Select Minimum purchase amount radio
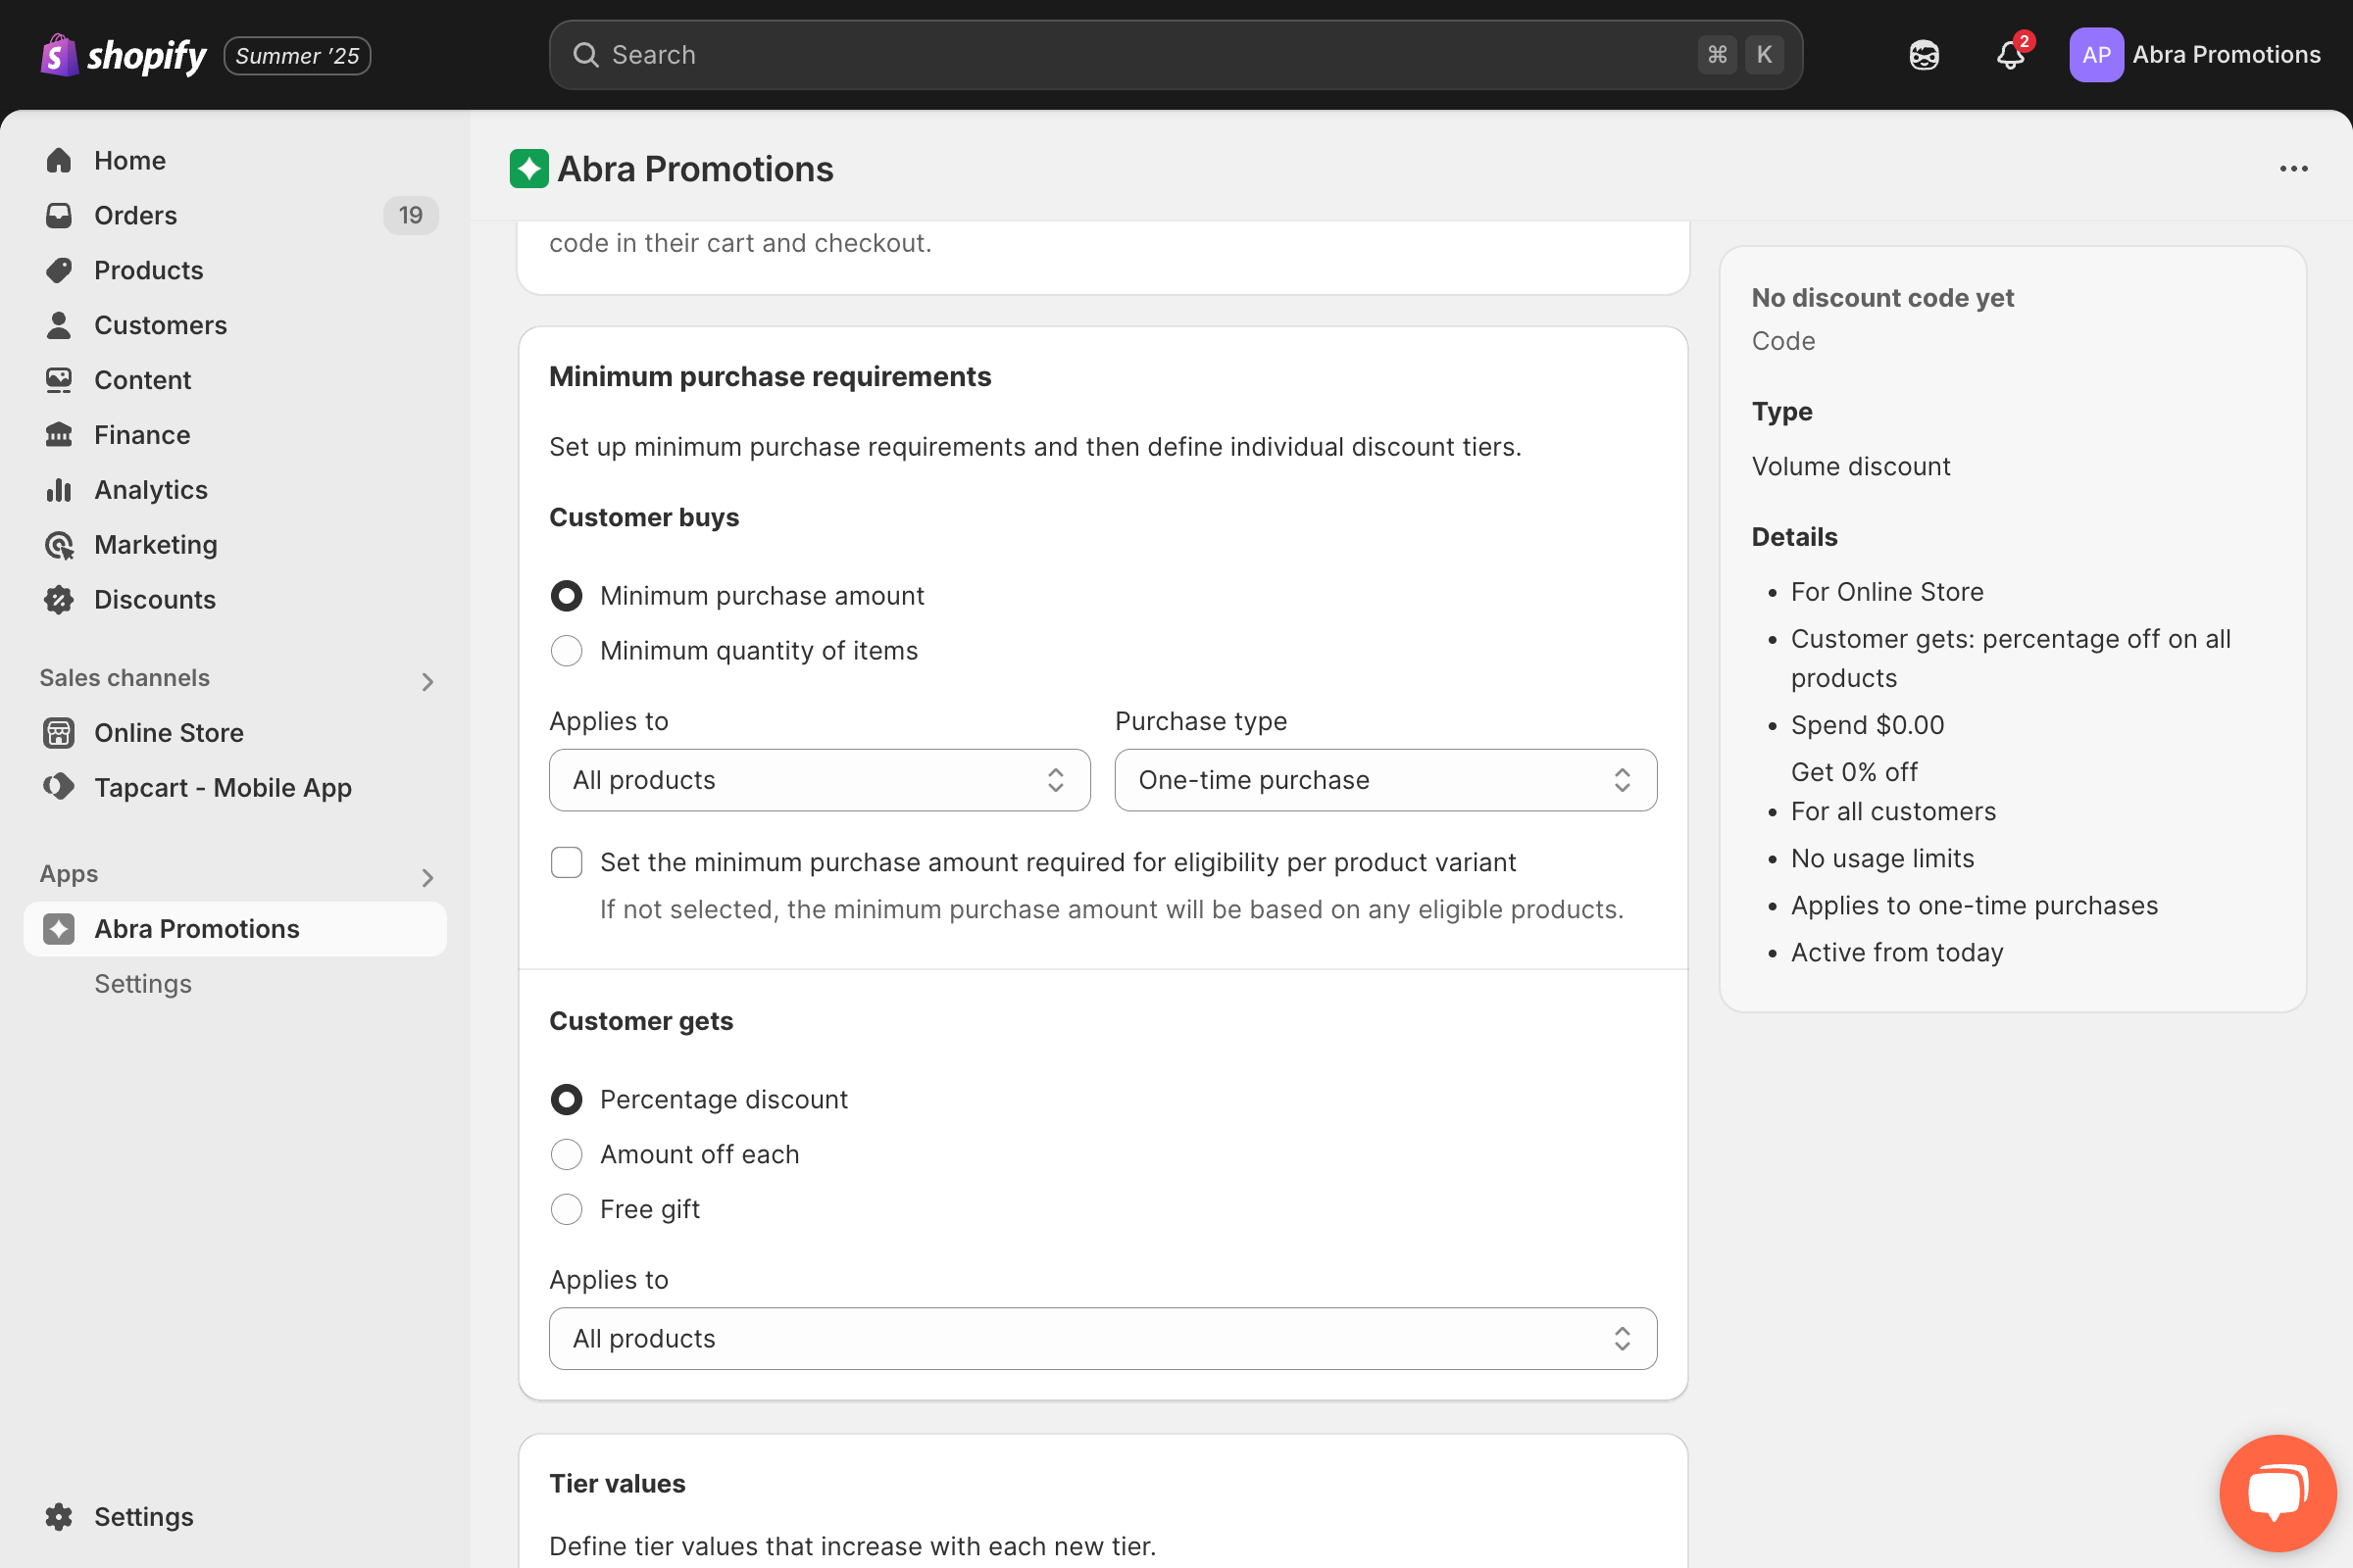 coord(567,596)
